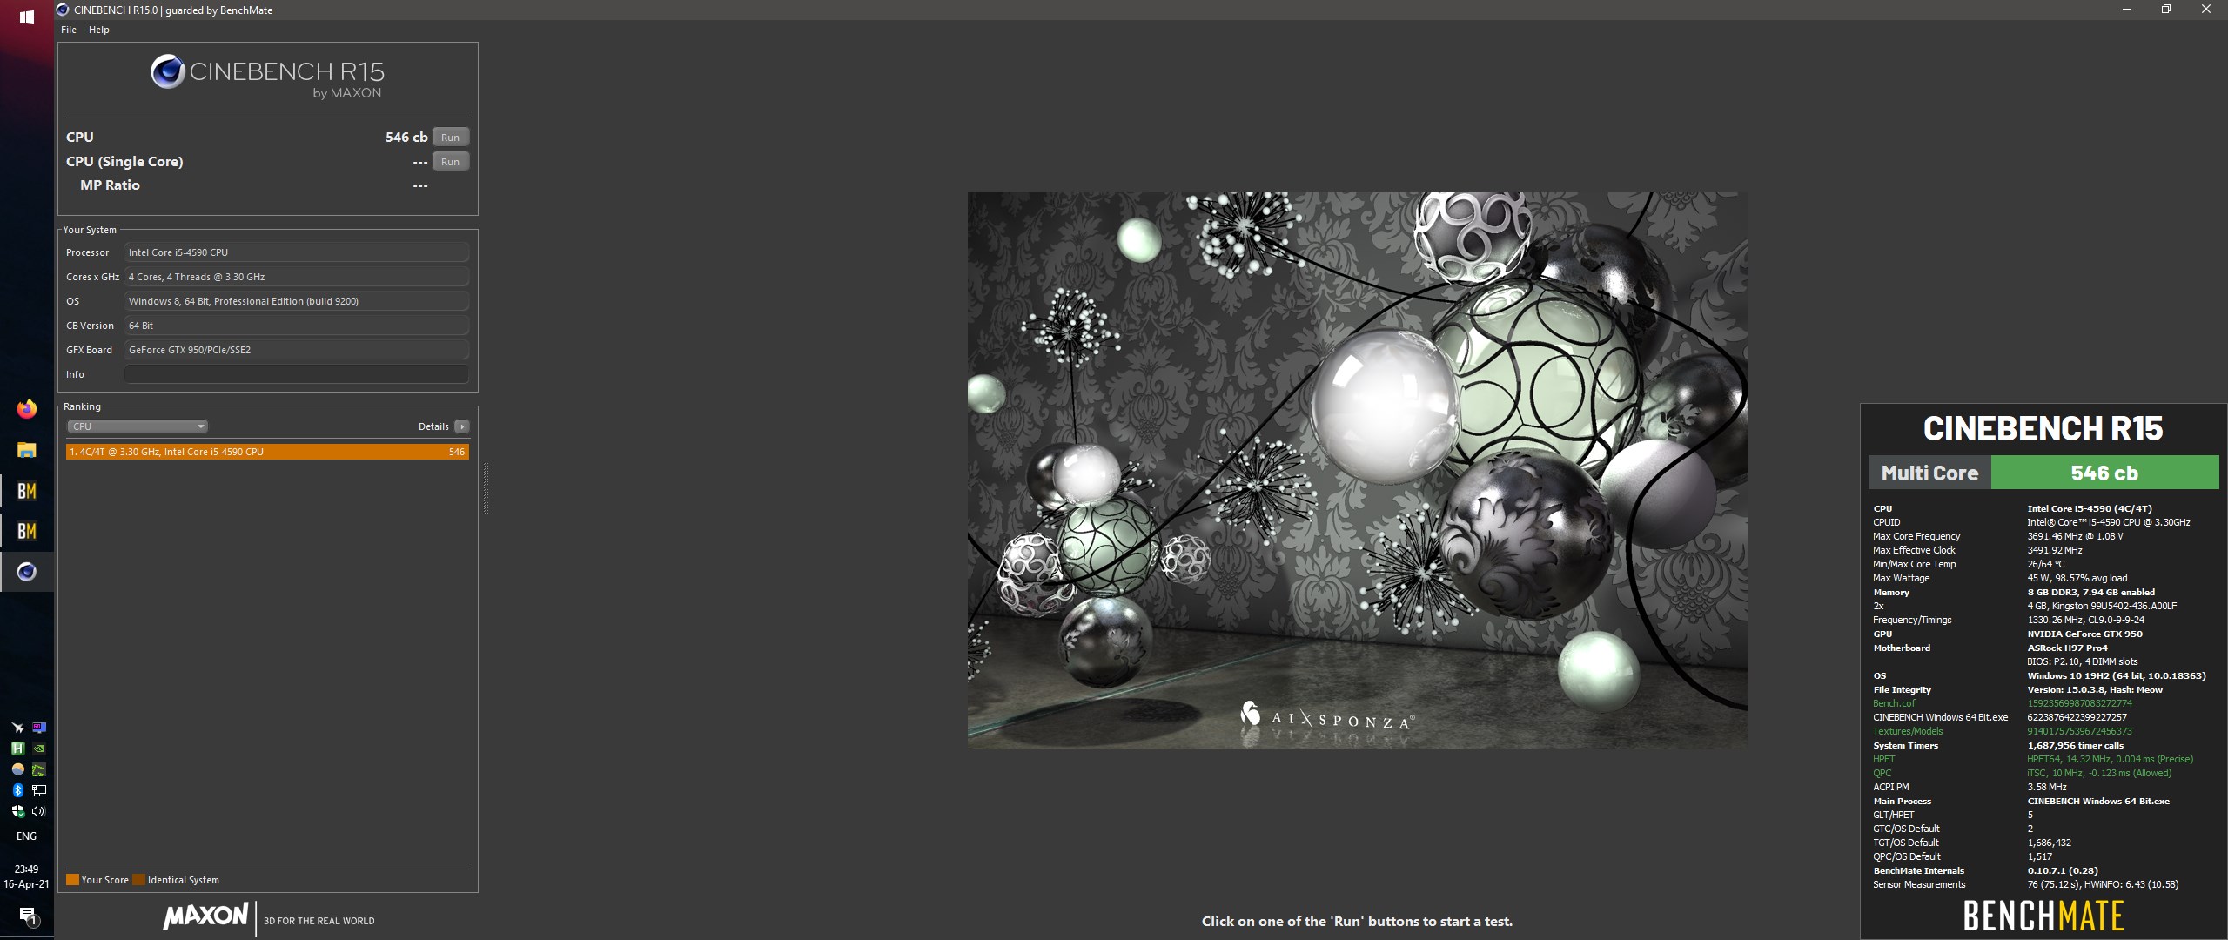Click the Max Core Frequency value 3691.46 MHz
This screenshot has width=2228, height=940.
click(2075, 536)
